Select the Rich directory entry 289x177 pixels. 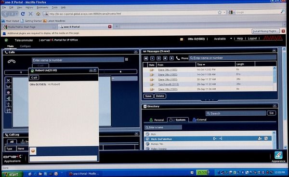(x=208, y=134)
